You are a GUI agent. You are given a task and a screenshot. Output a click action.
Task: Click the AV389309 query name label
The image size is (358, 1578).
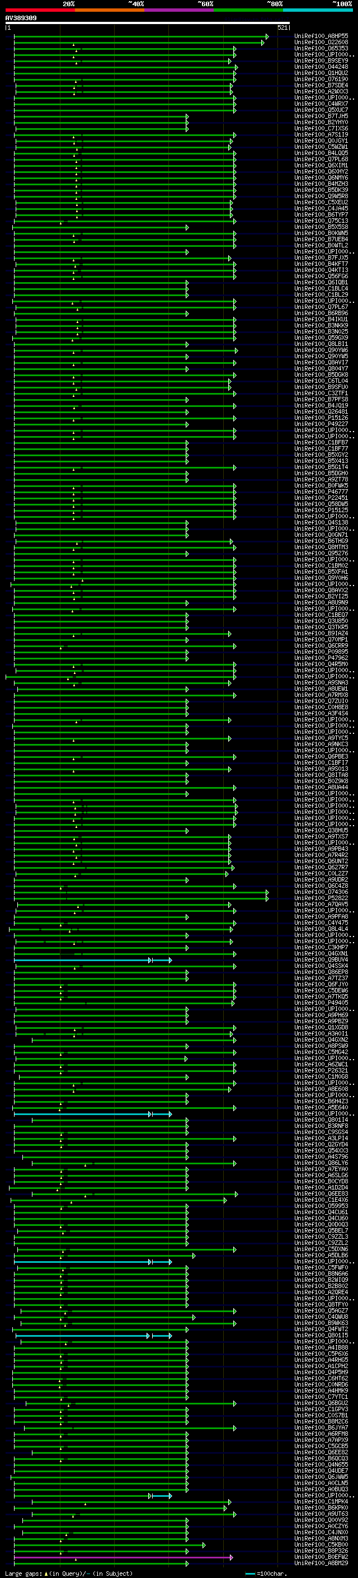(21, 18)
